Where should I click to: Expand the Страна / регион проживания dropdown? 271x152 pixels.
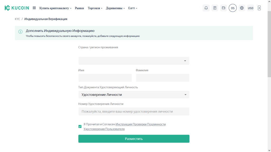point(134,61)
